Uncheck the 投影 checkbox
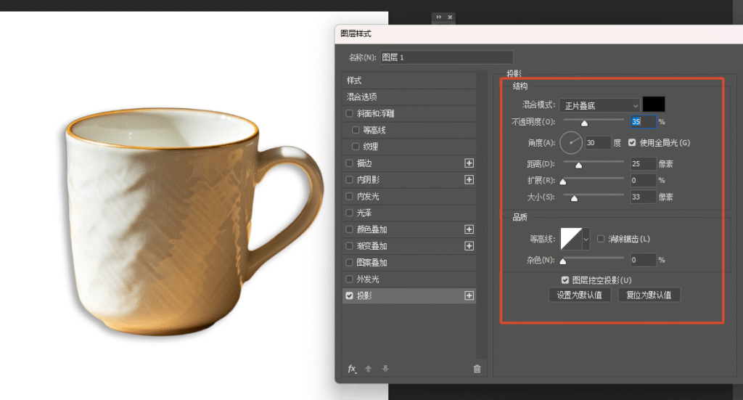 pyautogui.click(x=349, y=295)
